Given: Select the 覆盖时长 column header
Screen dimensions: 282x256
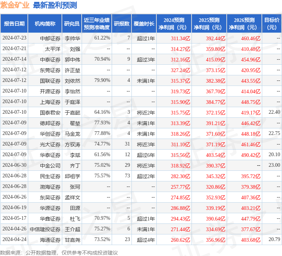Looking at the screenshot, I should [144, 23].
